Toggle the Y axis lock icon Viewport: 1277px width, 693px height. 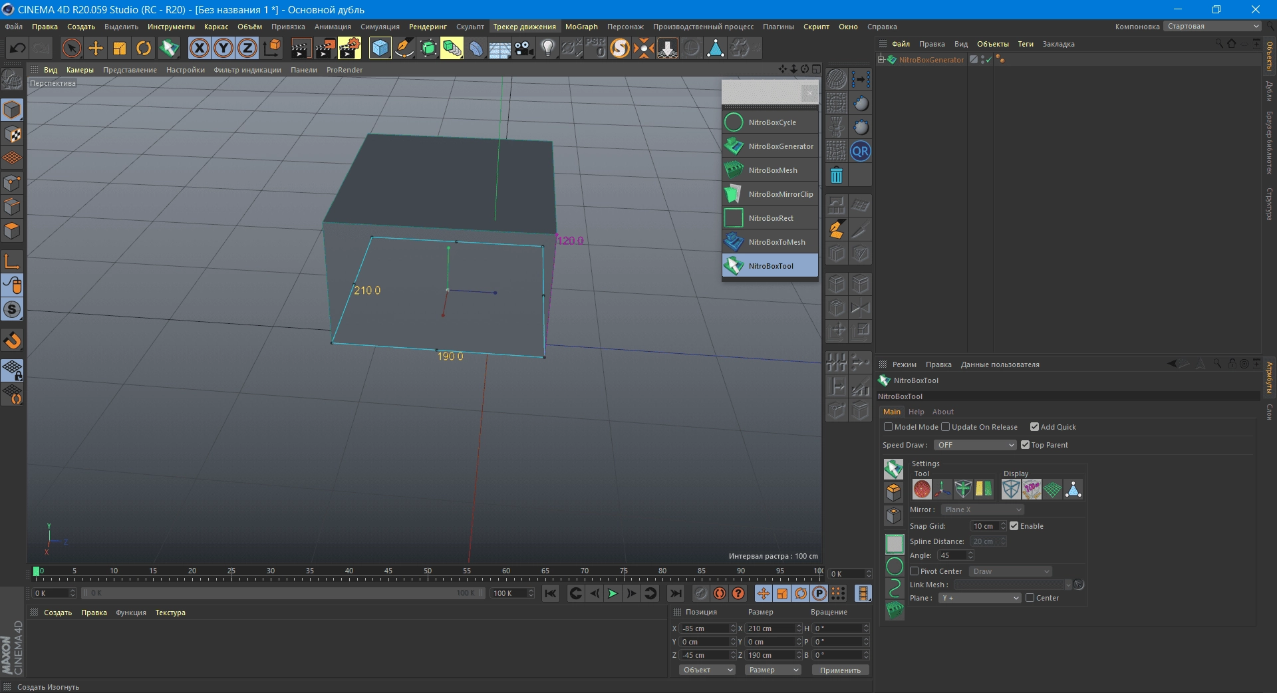click(223, 48)
